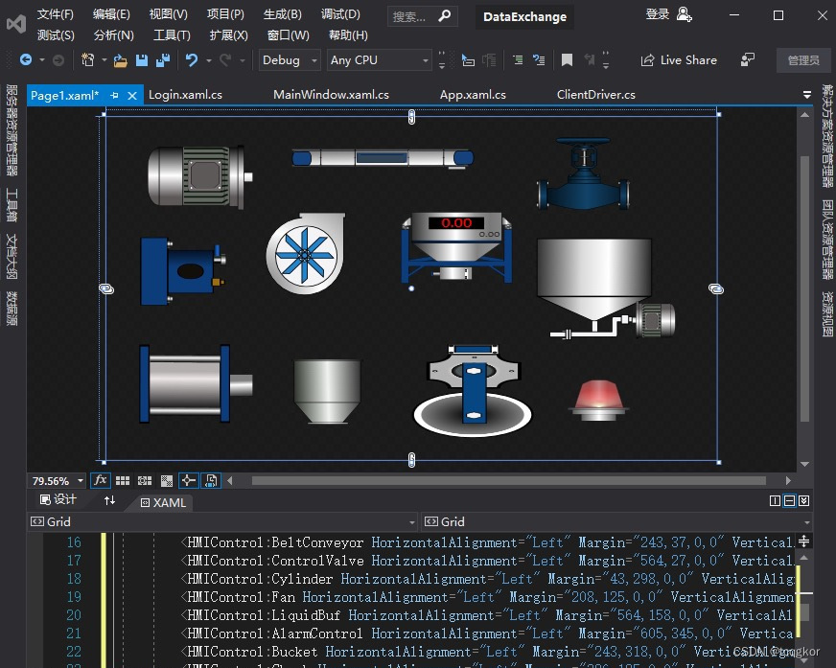Enable snapping to snaplines
836x668 pixels.
pos(187,480)
